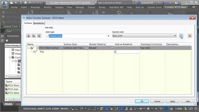The height and width of the screenshot is (112, 199).
Task: Open the Analyze ribbon tab
Action: (x=59, y=7)
